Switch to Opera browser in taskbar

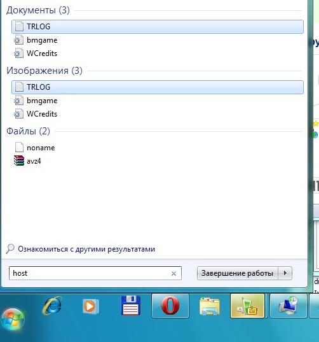170,306
